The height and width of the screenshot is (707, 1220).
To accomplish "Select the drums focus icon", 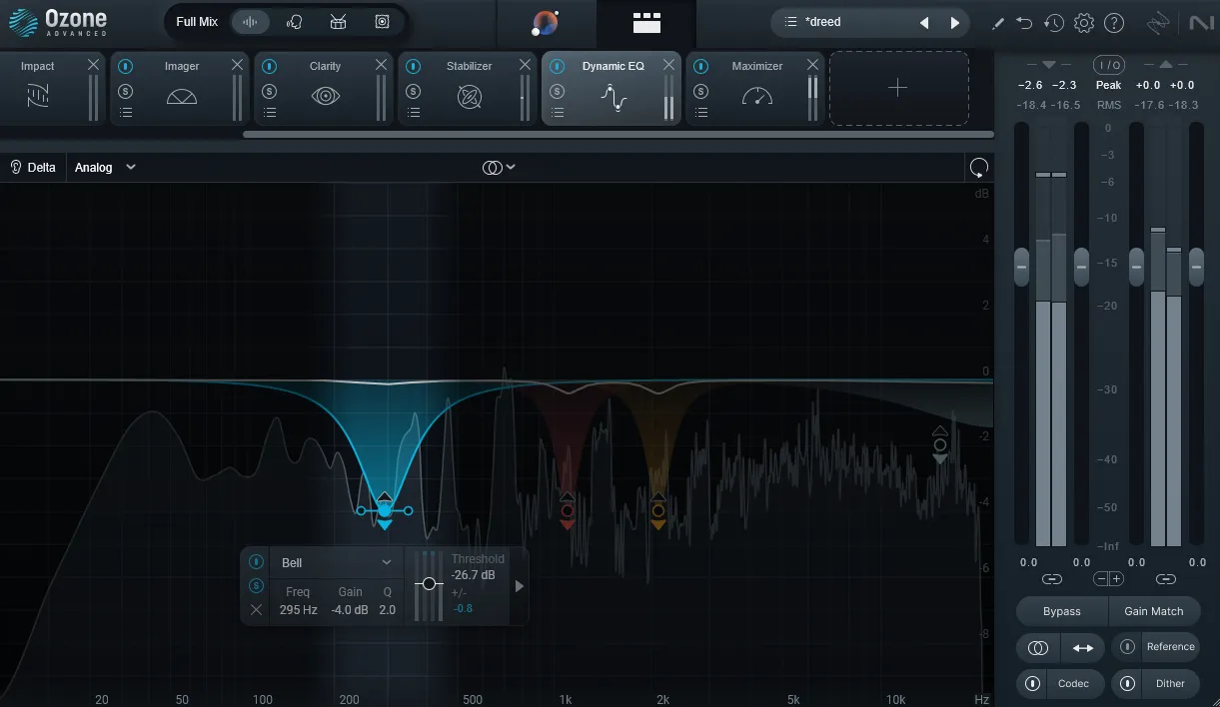I will (338, 22).
